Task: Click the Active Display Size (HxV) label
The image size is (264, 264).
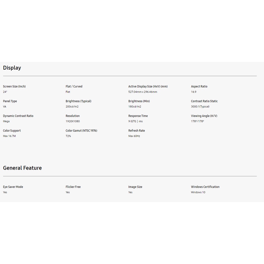Action: [x=148, y=86]
